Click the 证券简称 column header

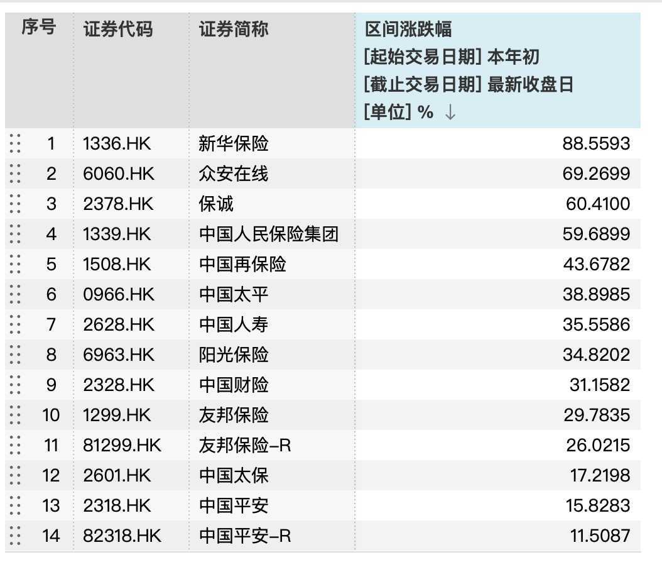click(234, 29)
